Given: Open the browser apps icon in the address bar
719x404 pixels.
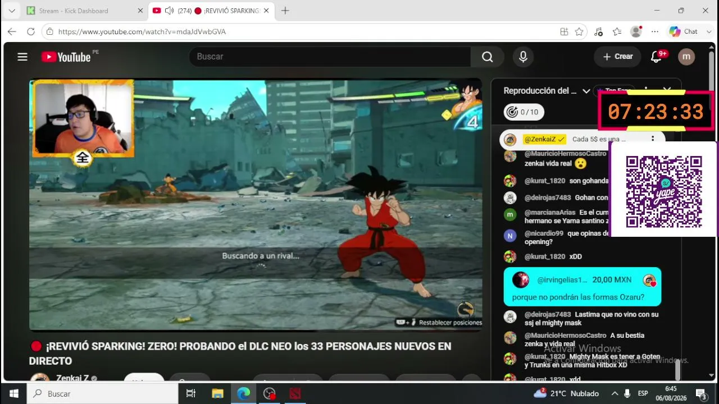Looking at the screenshot, I should pos(564,32).
